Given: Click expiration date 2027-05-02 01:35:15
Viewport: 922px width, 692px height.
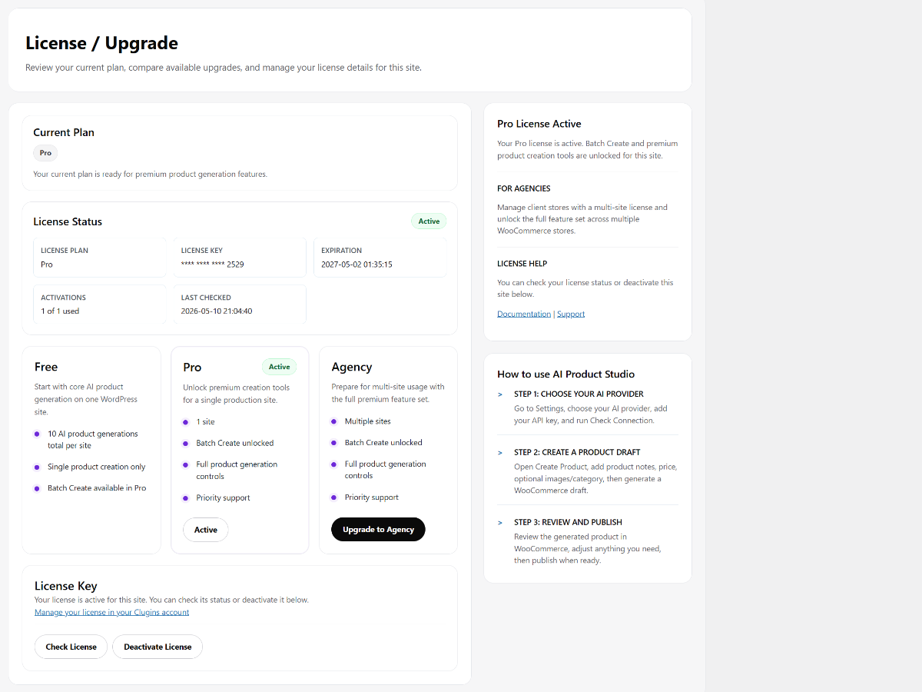Looking at the screenshot, I should click(357, 264).
